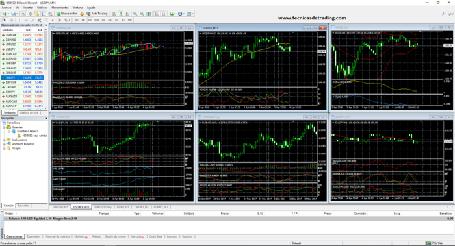
Task: Switch chart to Line Chart mode
Action: click(127, 14)
